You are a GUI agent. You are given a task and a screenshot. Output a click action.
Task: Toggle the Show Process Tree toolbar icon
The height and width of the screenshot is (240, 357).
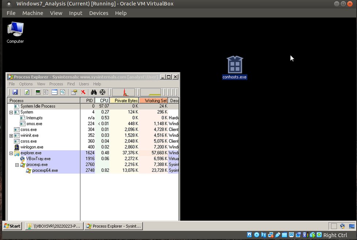coord(46,92)
